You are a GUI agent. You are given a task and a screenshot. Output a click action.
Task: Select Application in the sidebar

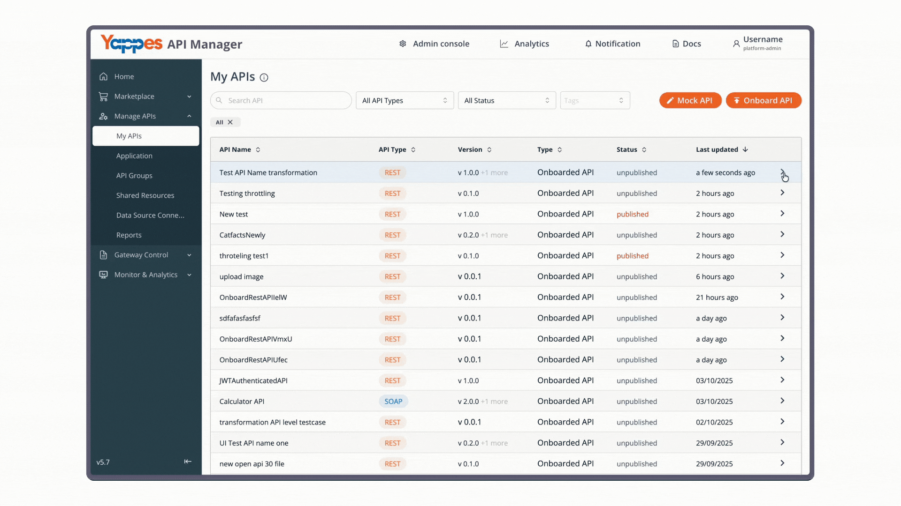[134, 156]
